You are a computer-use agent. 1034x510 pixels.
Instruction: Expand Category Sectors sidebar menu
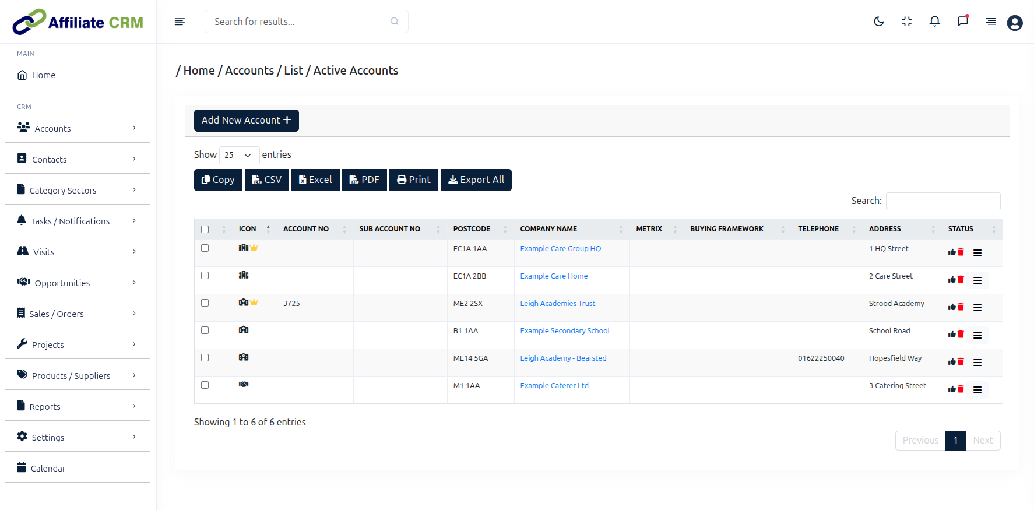(x=78, y=190)
